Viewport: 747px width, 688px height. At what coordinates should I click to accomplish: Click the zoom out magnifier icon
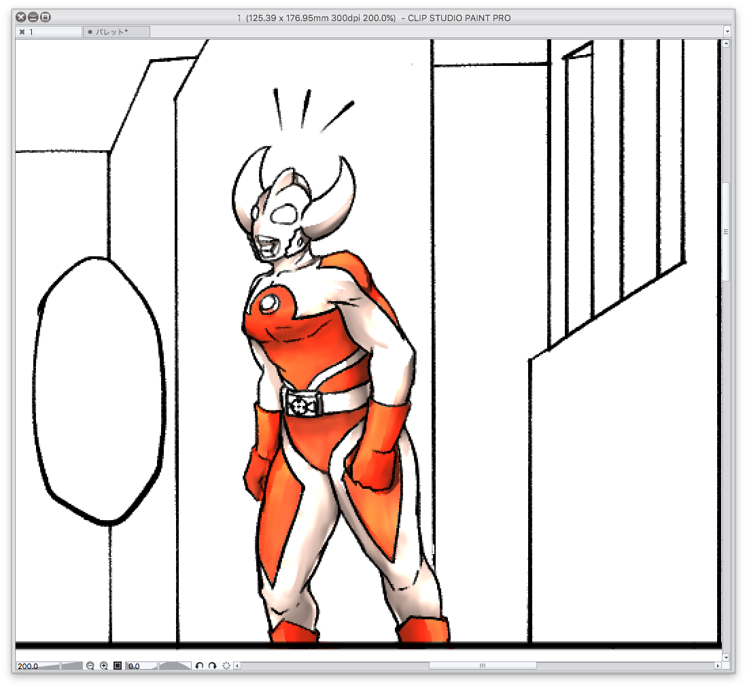pos(90,666)
